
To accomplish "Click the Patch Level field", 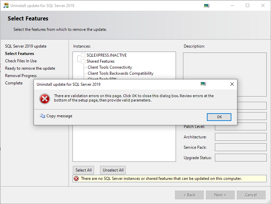I will coord(240,127).
